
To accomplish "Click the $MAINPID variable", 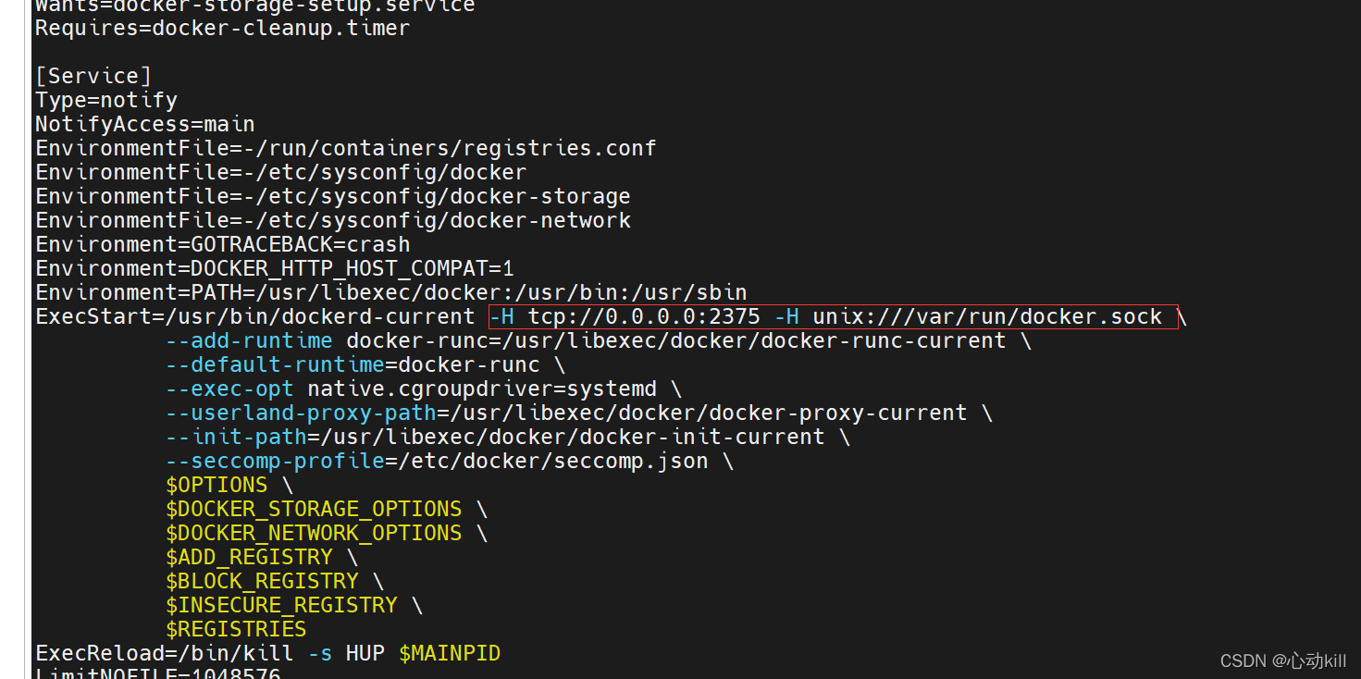I will click(x=450, y=653).
